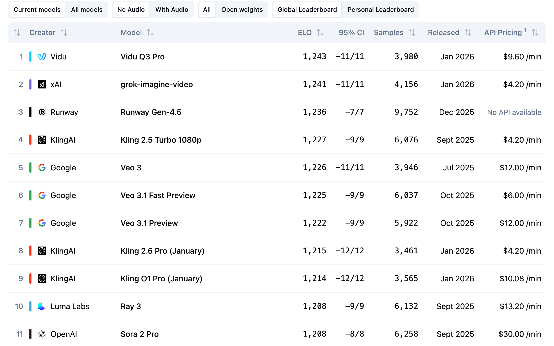Click the OpenAI logo icon
Image resolution: width=554 pixels, height=346 pixels.
42,334
